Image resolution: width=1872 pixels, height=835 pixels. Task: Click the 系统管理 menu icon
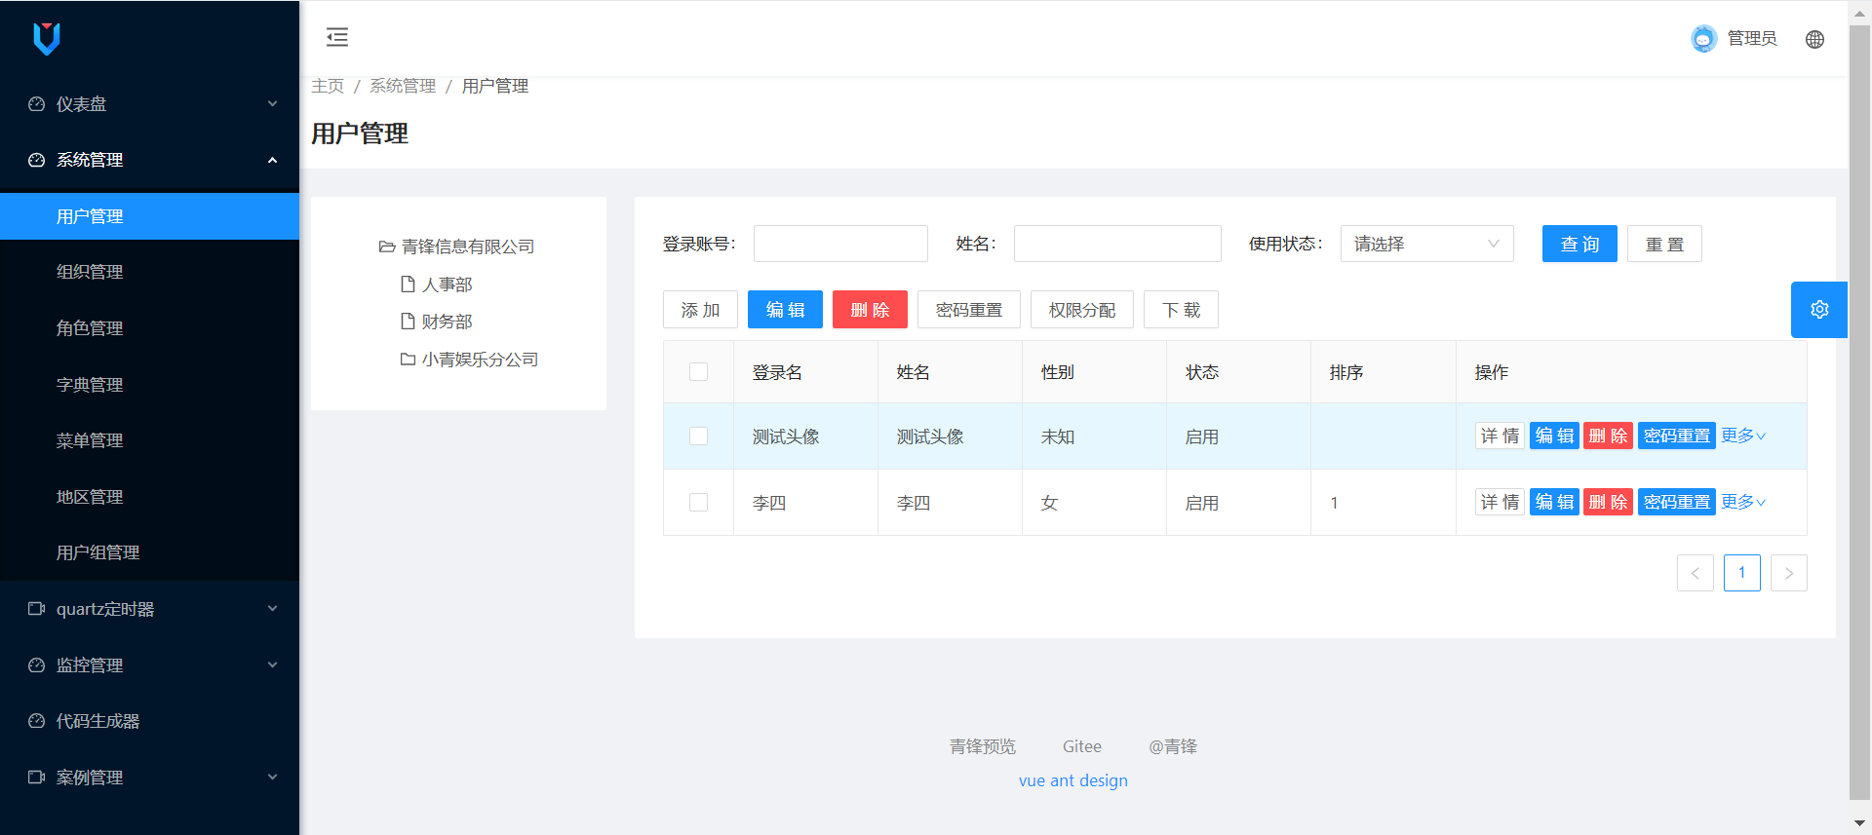[x=37, y=160]
